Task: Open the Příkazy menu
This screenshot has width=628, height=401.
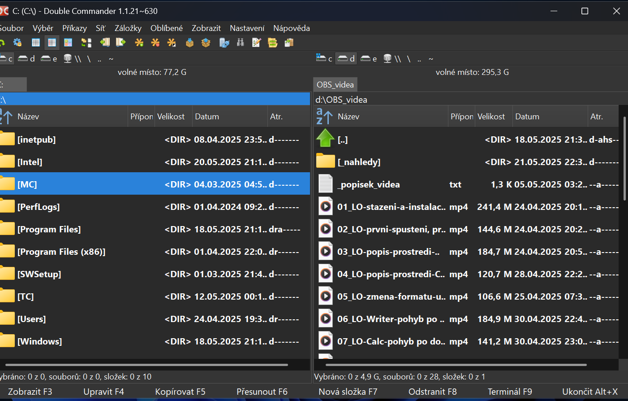Action: pyautogui.click(x=74, y=28)
